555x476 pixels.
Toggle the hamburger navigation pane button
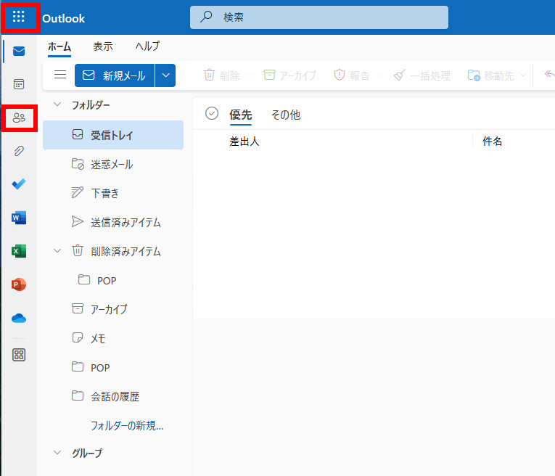(60, 75)
